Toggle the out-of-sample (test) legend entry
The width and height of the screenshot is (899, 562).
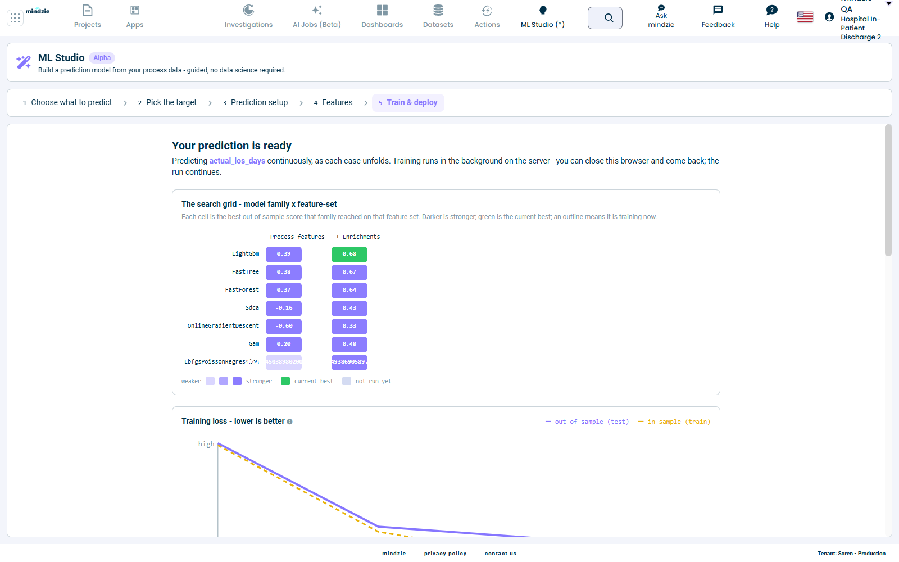(587, 422)
